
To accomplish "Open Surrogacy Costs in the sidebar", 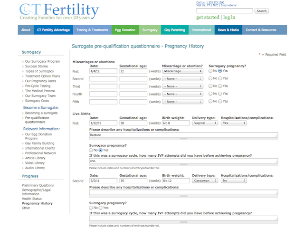I will click(x=36, y=100).
